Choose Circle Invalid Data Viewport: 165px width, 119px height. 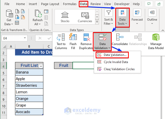pyautogui.click(x=117, y=62)
